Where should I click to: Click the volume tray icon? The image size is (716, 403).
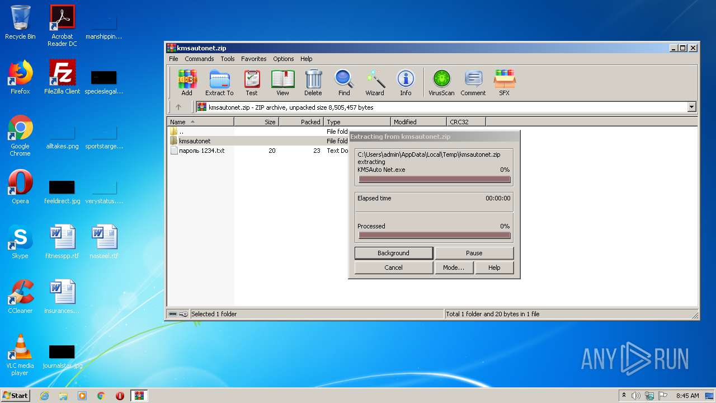636,396
